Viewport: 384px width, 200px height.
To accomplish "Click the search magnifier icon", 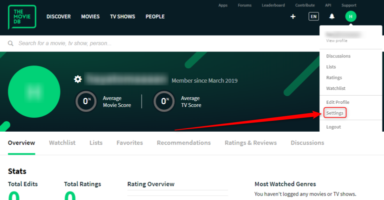I will [x=10, y=43].
